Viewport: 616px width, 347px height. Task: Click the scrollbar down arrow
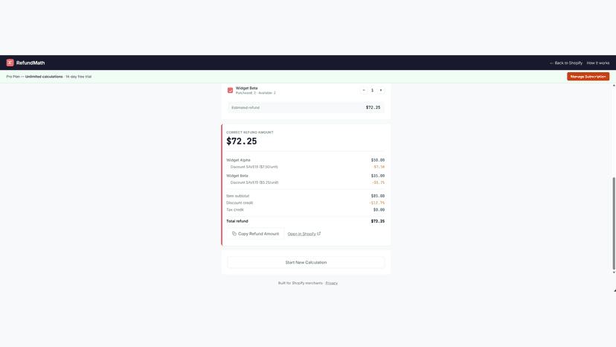(614, 273)
